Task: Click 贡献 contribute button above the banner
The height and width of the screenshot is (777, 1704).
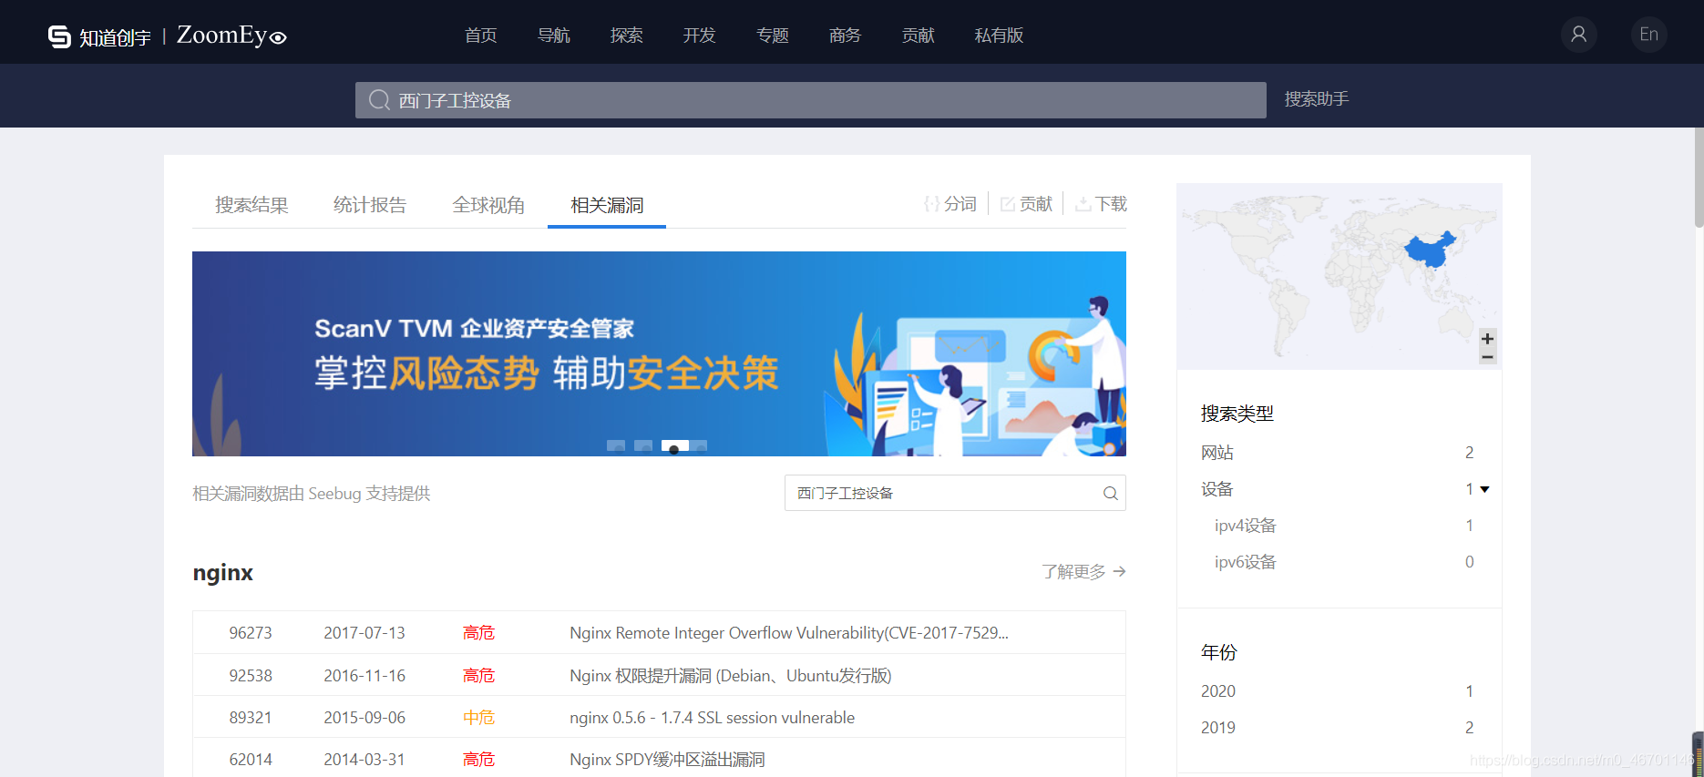Action: 1027,204
